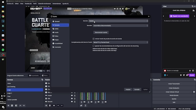Adjust leftmost mixer channel volume slider
This screenshot has height=110, width=196.
pyautogui.click(x=84, y=96)
